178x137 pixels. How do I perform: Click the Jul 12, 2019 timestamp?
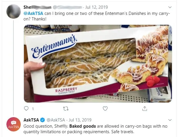coord(96,7)
